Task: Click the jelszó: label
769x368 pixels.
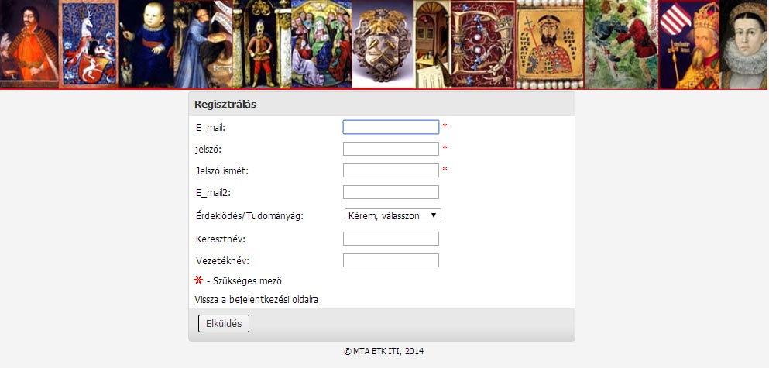Action: [208, 150]
